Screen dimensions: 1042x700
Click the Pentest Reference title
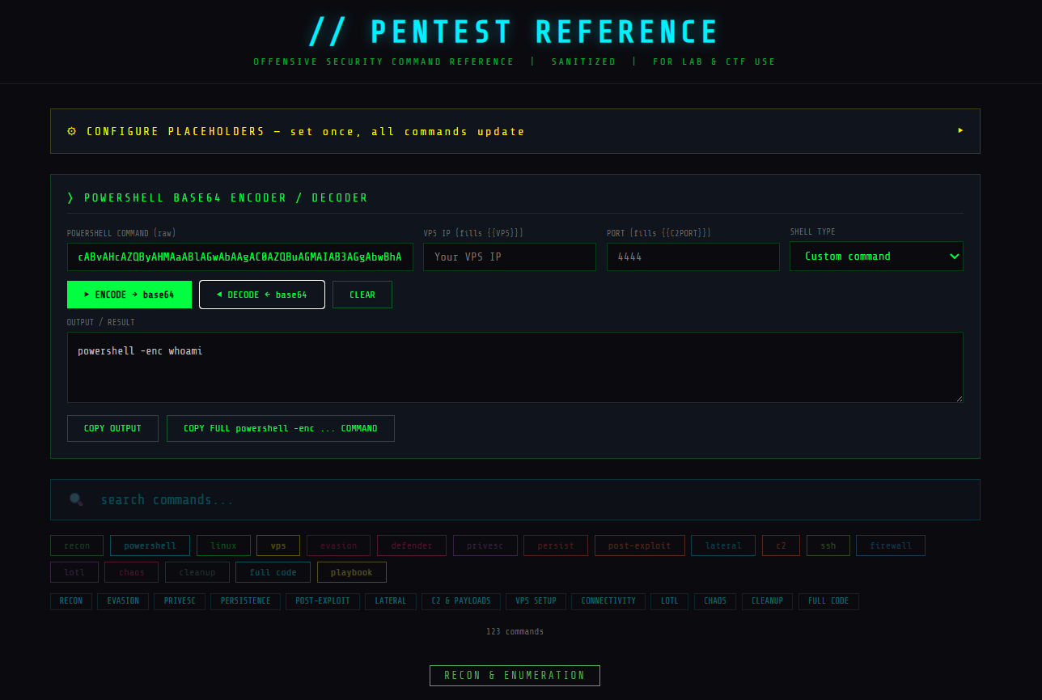pyautogui.click(x=515, y=32)
